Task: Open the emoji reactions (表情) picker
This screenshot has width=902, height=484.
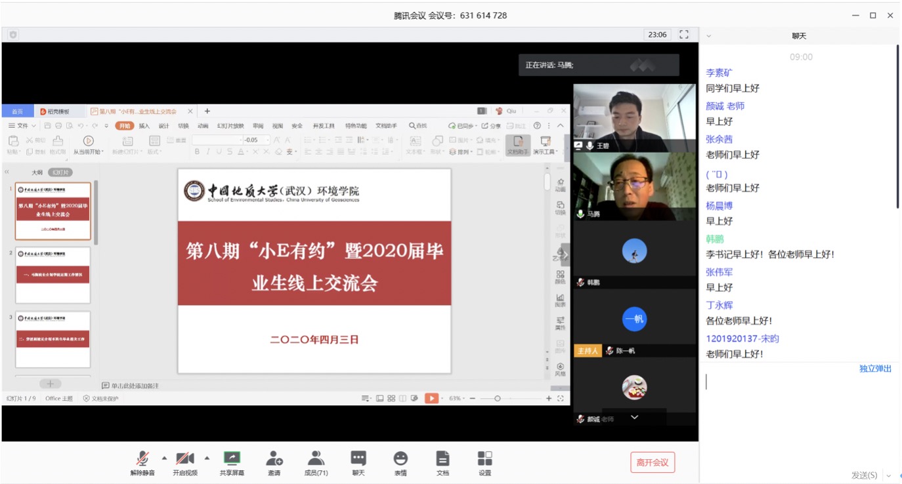Action: tap(400, 462)
